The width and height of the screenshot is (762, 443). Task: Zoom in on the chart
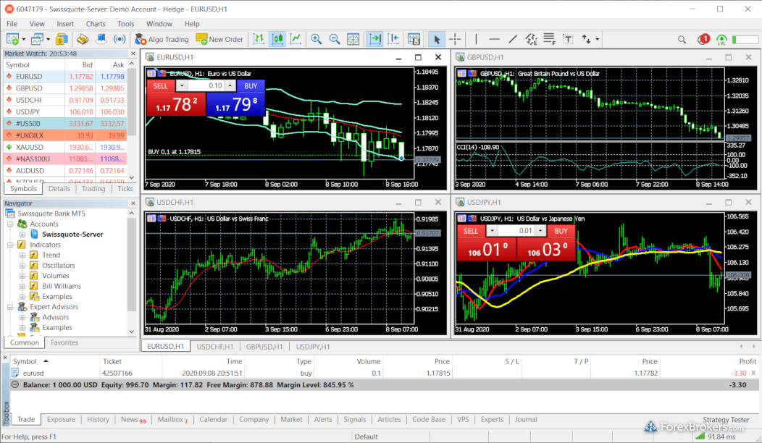(x=316, y=39)
